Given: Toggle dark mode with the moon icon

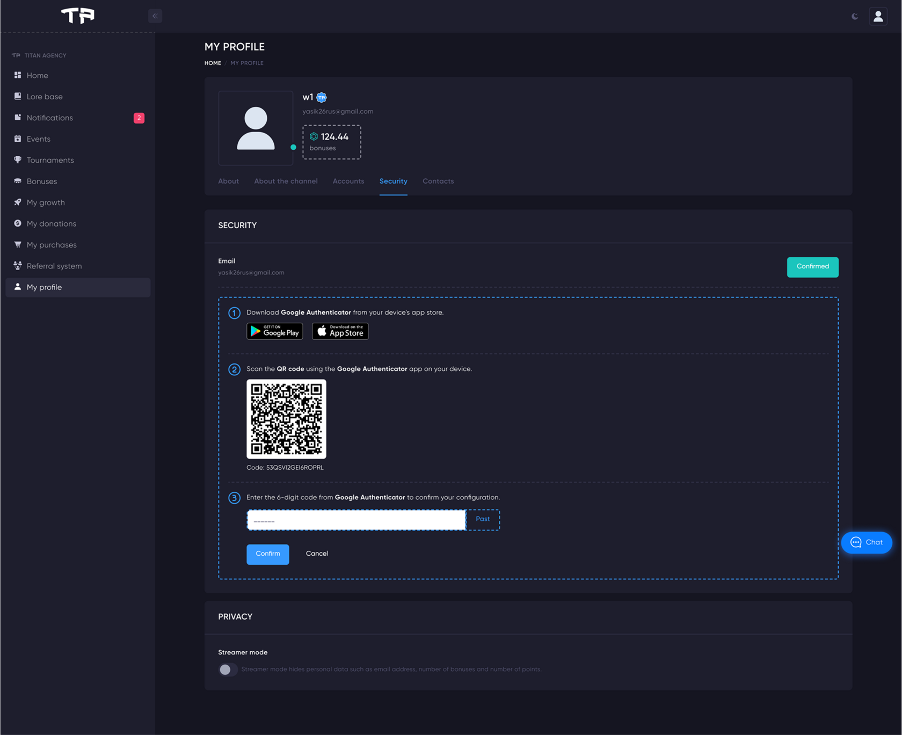Looking at the screenshot, I should point(855,16).
